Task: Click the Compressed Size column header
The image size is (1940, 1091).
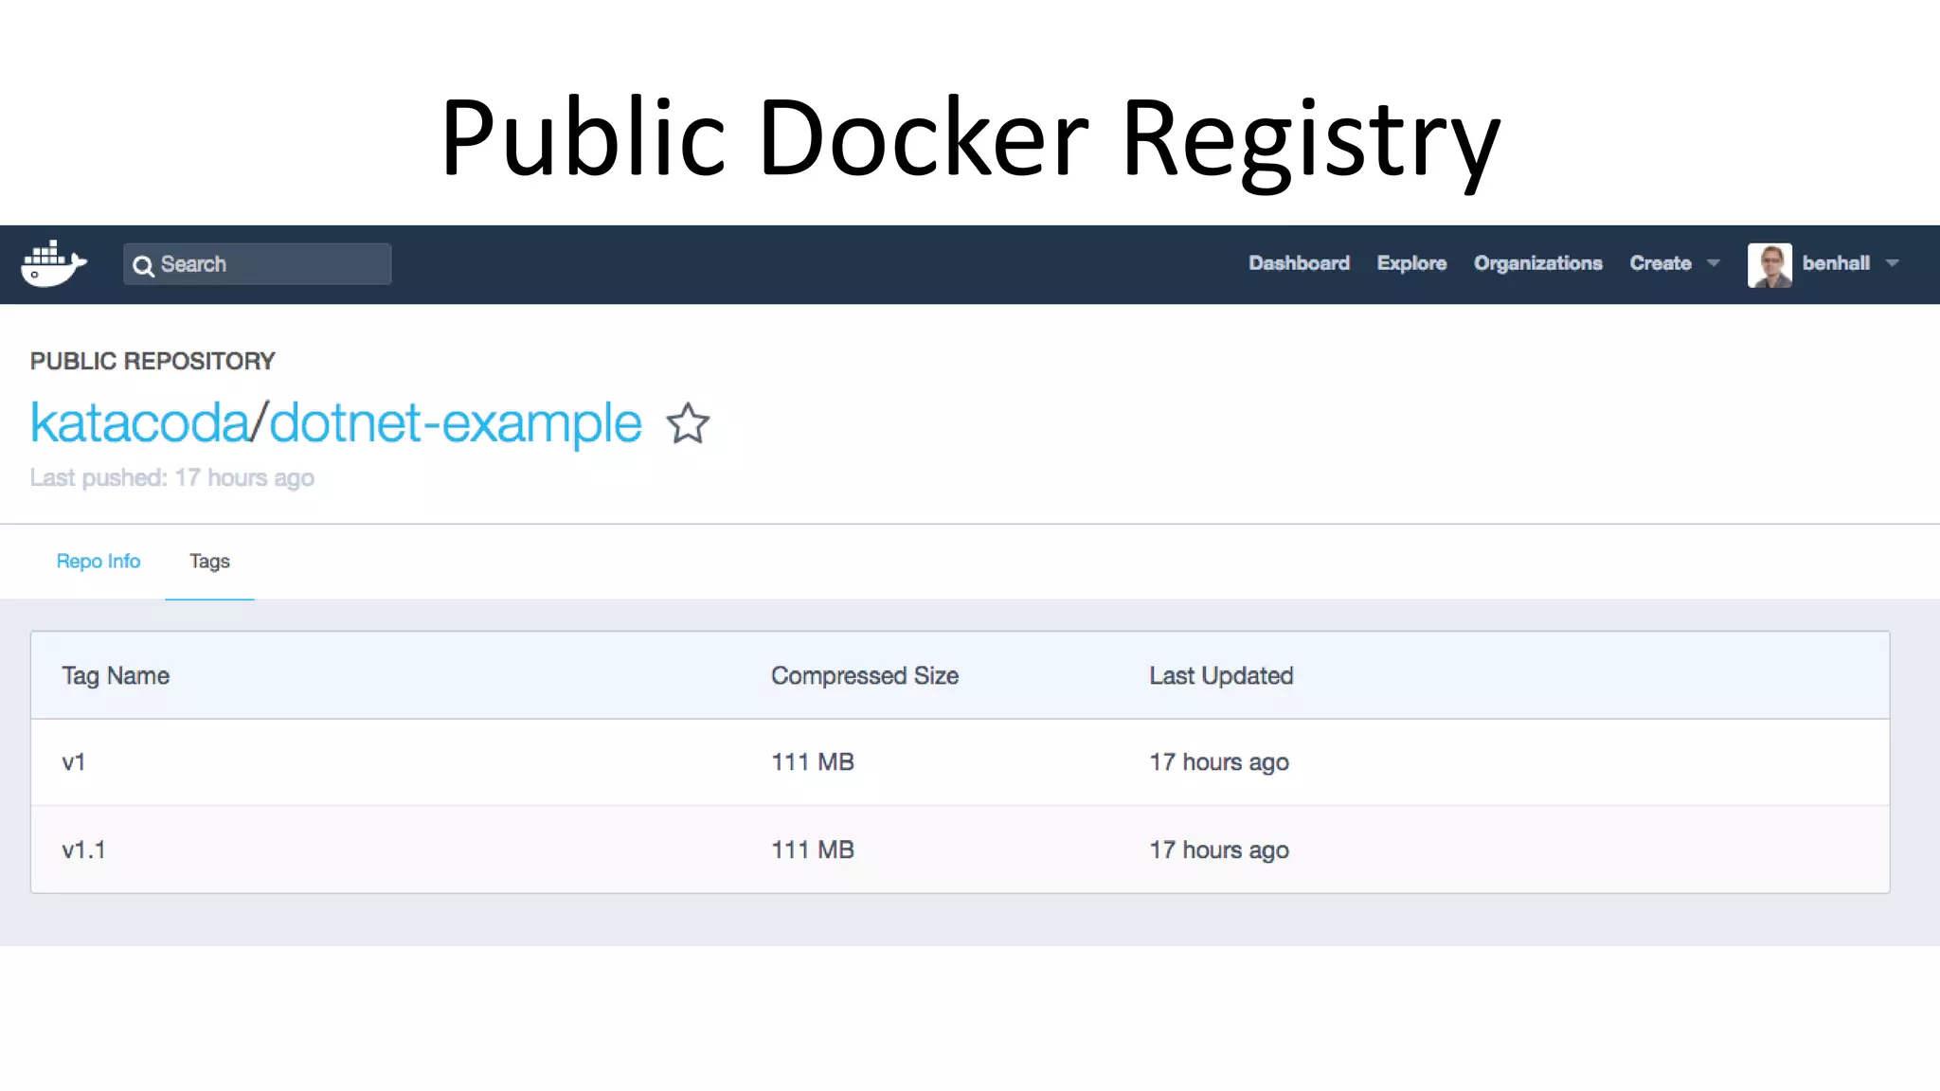Action: [x=865, y=676]
